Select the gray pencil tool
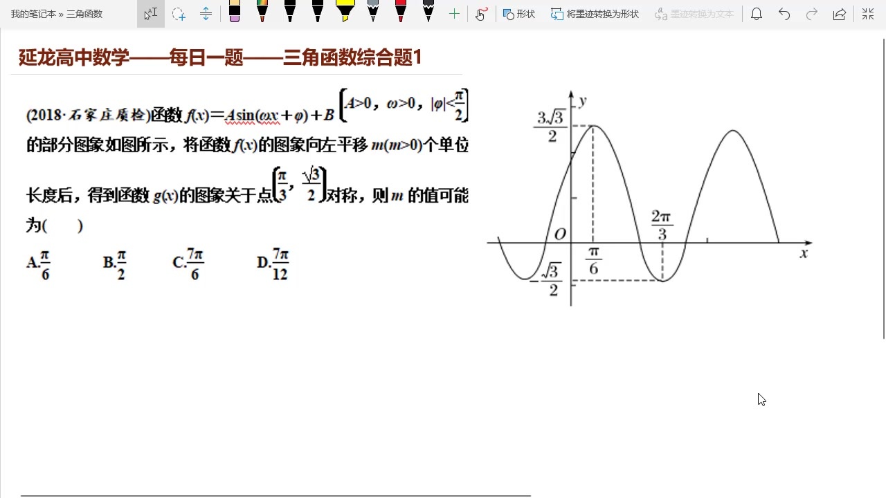The width and height of the screenshot is (886, 498). pos(373,11)
